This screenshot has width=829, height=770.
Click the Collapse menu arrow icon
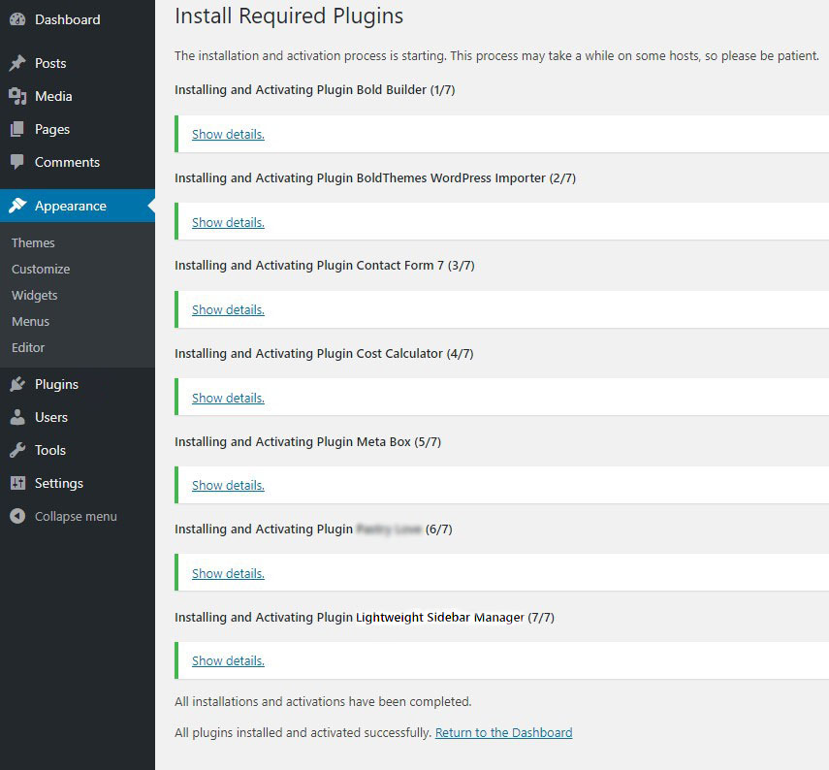(x=17, y=516)
